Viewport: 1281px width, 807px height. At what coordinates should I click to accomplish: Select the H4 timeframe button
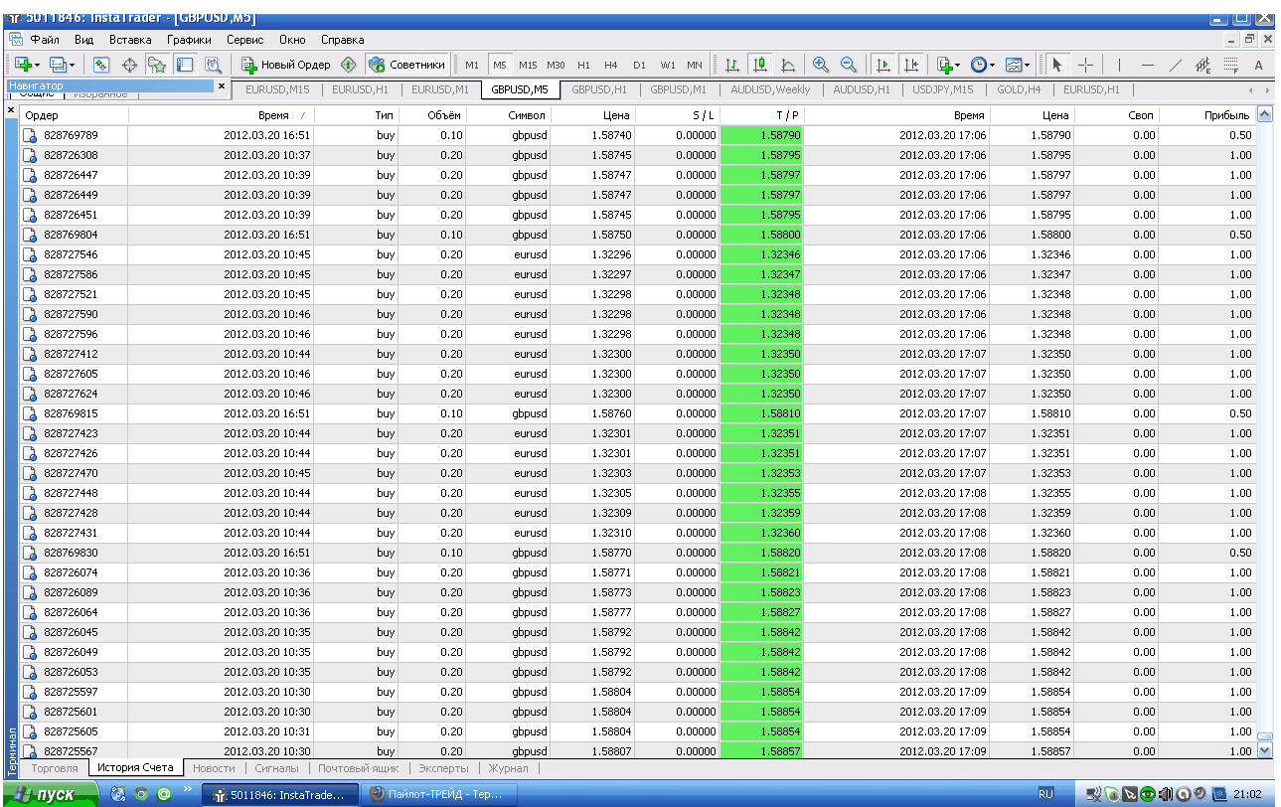(611, 65)
